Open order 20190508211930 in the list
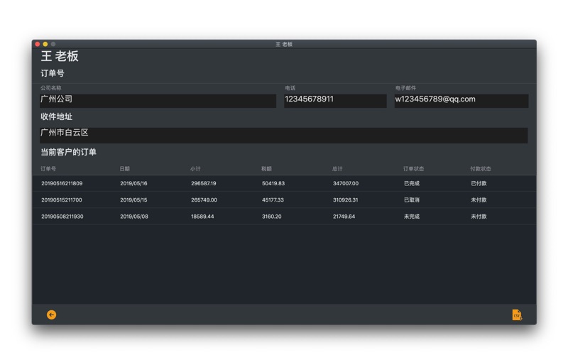The height and width of the screenshot is (355, 568). point(62,217)
